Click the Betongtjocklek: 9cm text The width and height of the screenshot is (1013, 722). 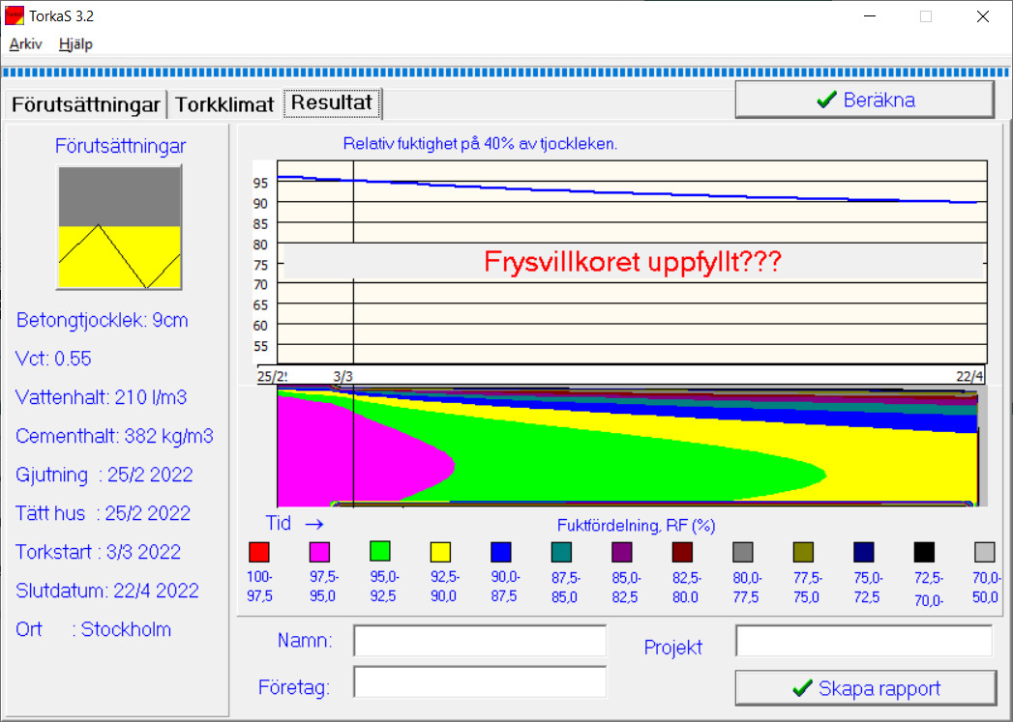103,320
